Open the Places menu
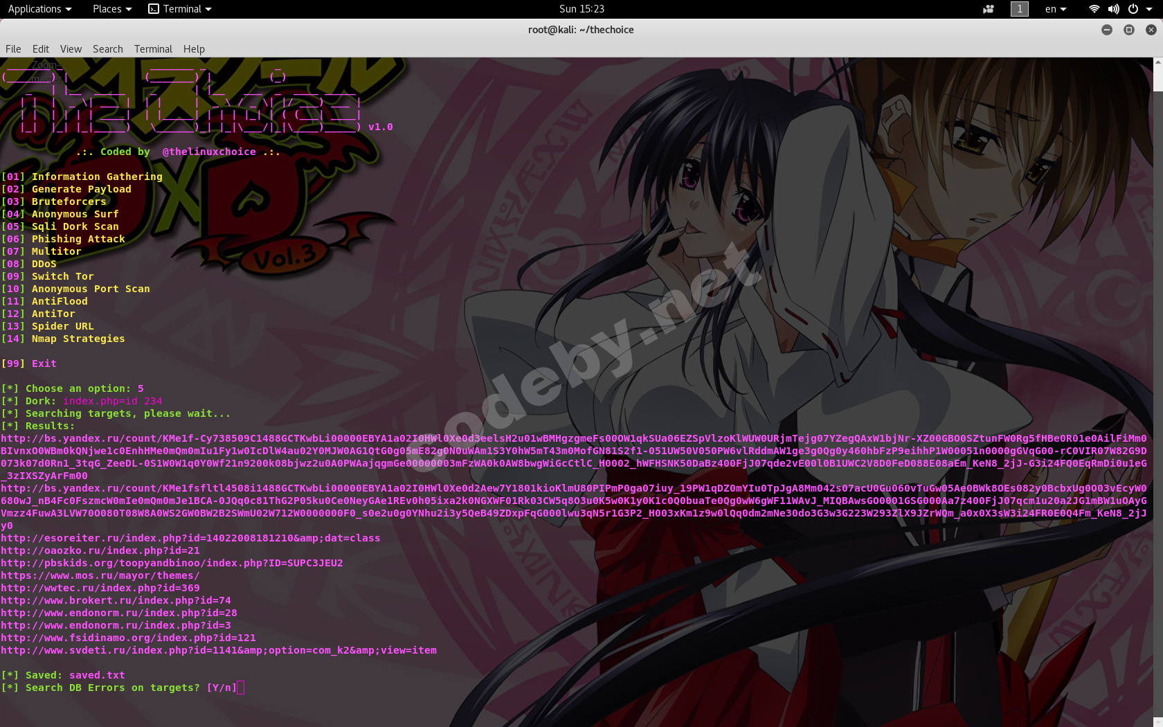 111,9
